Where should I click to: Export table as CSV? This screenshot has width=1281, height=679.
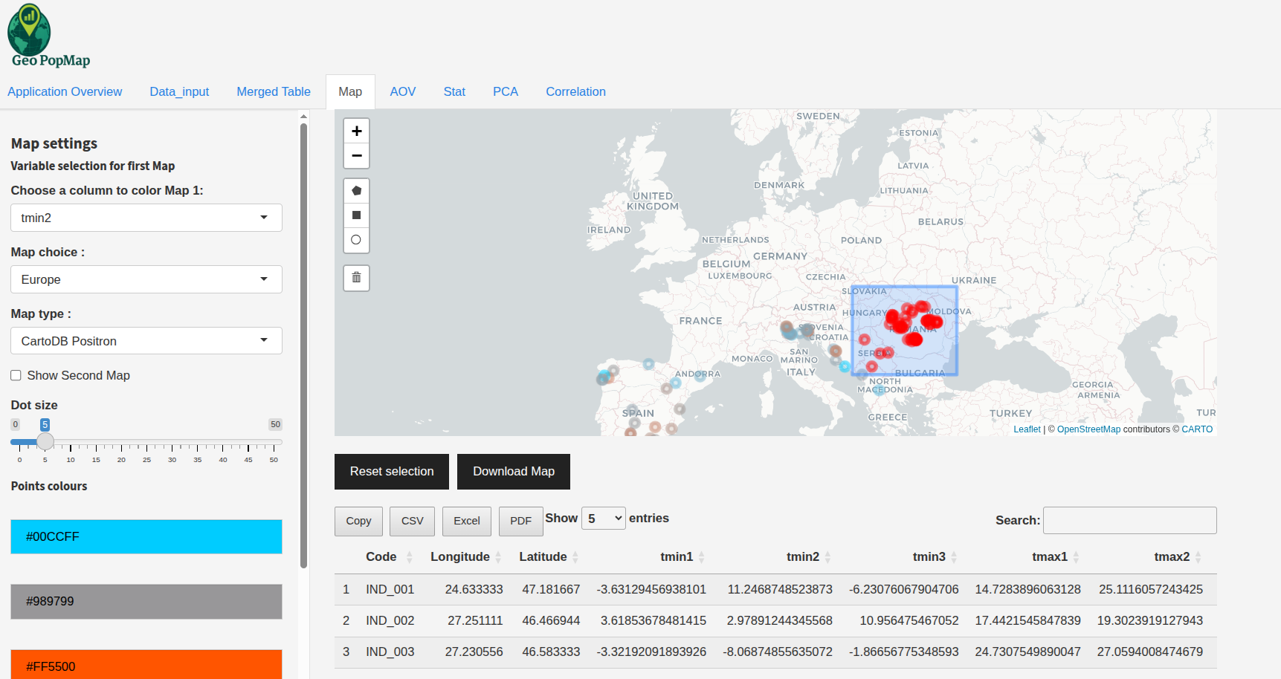413,522
